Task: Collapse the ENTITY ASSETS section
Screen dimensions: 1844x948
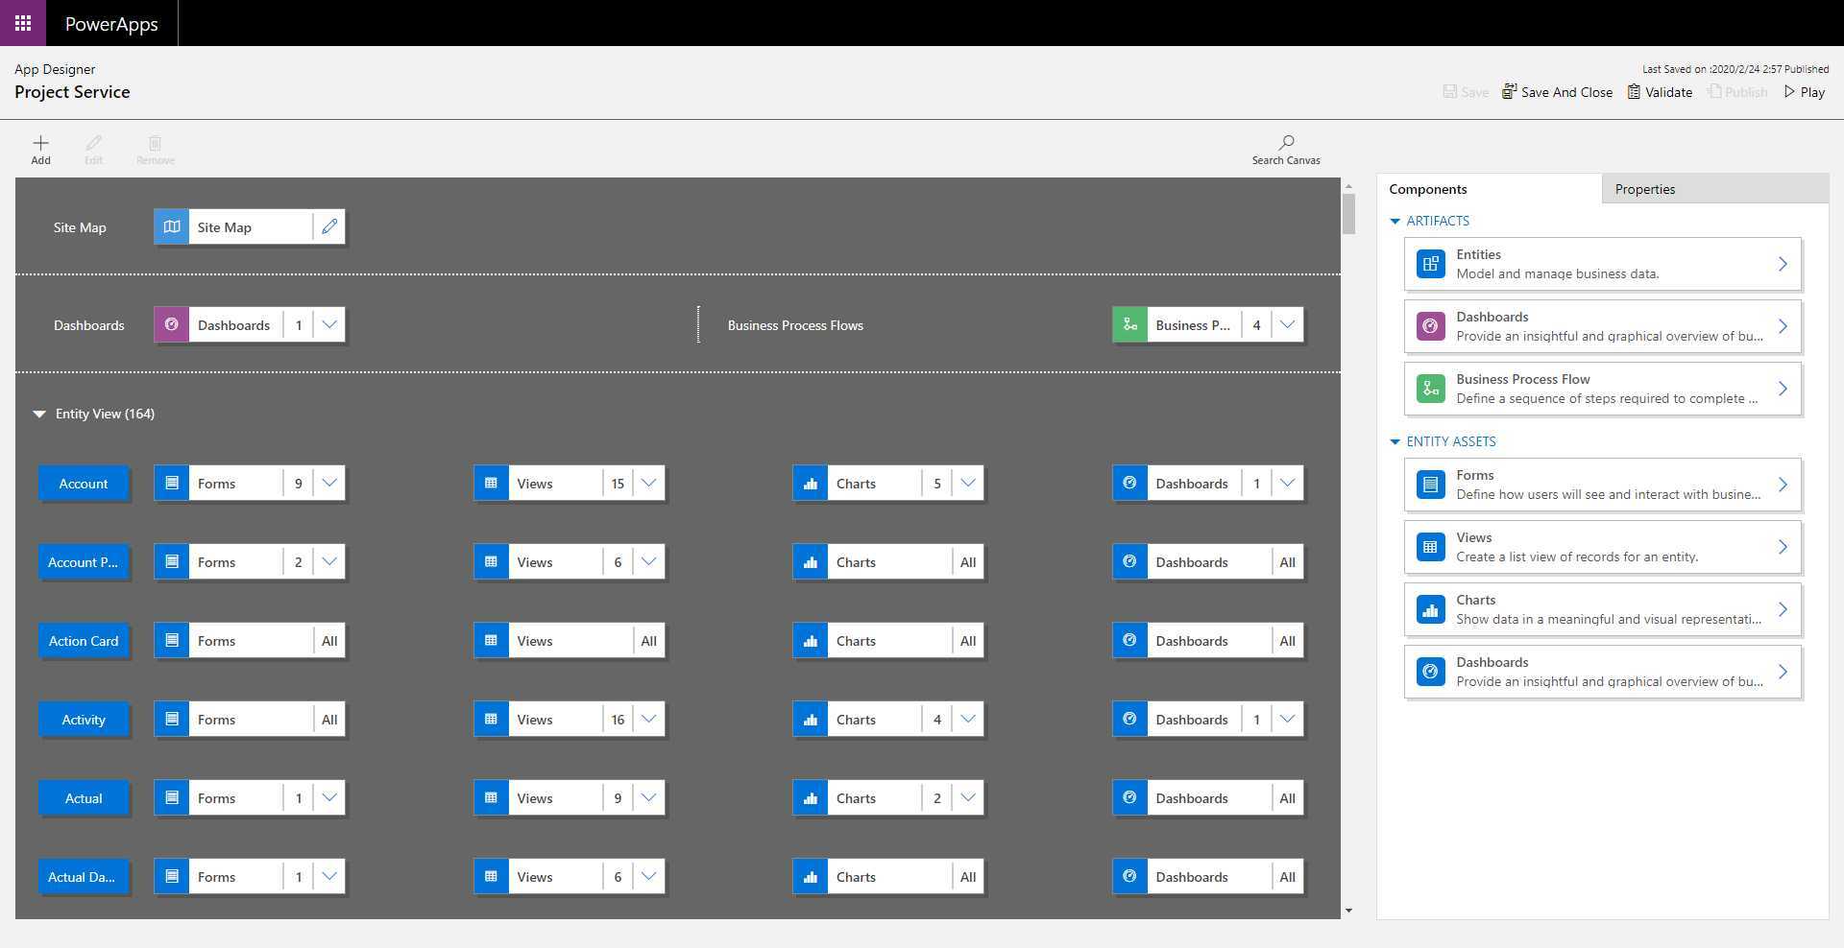Action: 1395,441
